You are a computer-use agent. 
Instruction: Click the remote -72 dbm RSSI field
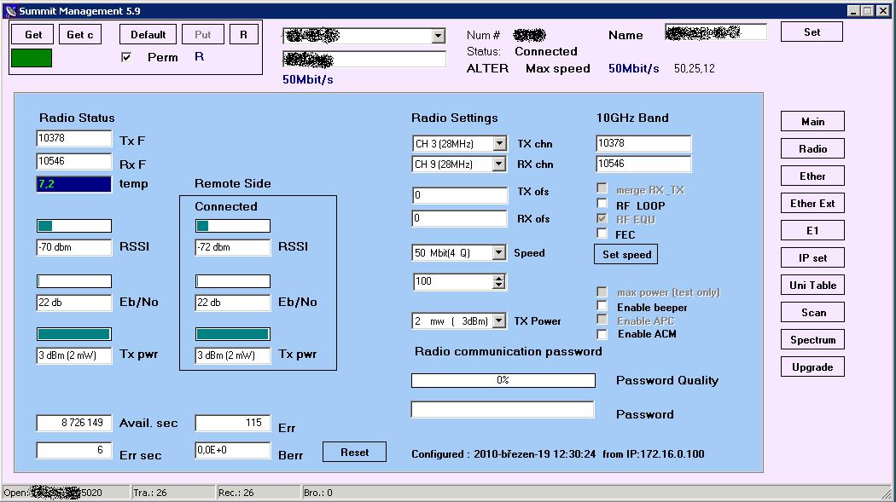233,247
